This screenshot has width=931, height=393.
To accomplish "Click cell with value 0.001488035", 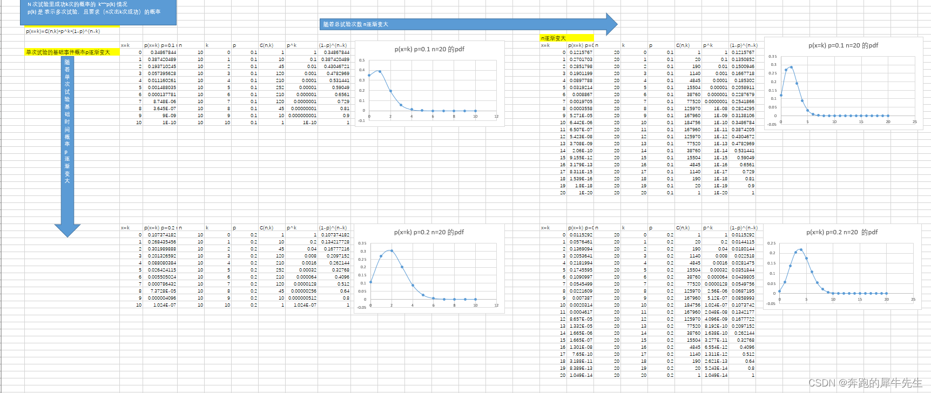I will point(160,87).
